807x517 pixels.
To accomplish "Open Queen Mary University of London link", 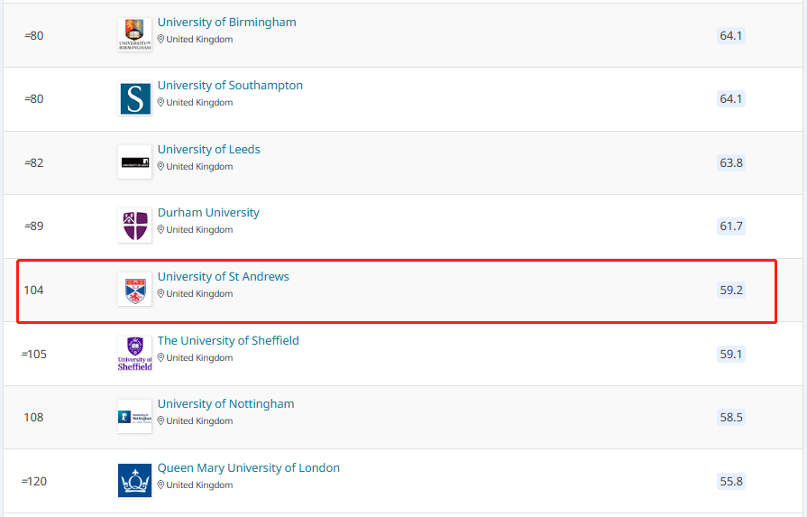I will [x=248, y=468].
